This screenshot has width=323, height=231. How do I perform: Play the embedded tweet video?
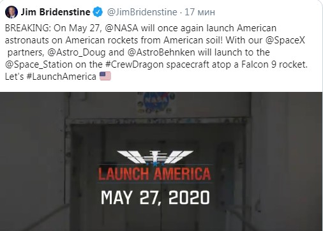[161, 161]
